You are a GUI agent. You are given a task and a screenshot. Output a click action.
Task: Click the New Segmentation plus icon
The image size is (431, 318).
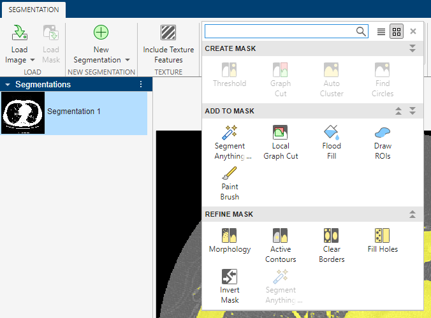click(x=101, y=33)
